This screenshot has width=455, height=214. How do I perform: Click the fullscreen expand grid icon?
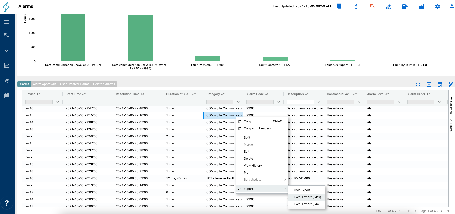pyautogui.click(x=418, y=84)
